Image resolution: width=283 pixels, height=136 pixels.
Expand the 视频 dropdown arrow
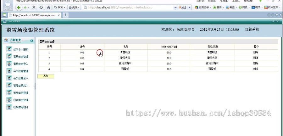click(x=262, y=8)
